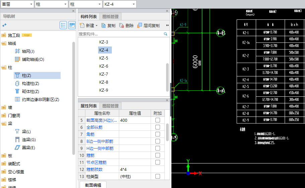Screen dimensions: 305x188
Task: Click the component list vertical scrollbar
Action: [x=167, y=77]
